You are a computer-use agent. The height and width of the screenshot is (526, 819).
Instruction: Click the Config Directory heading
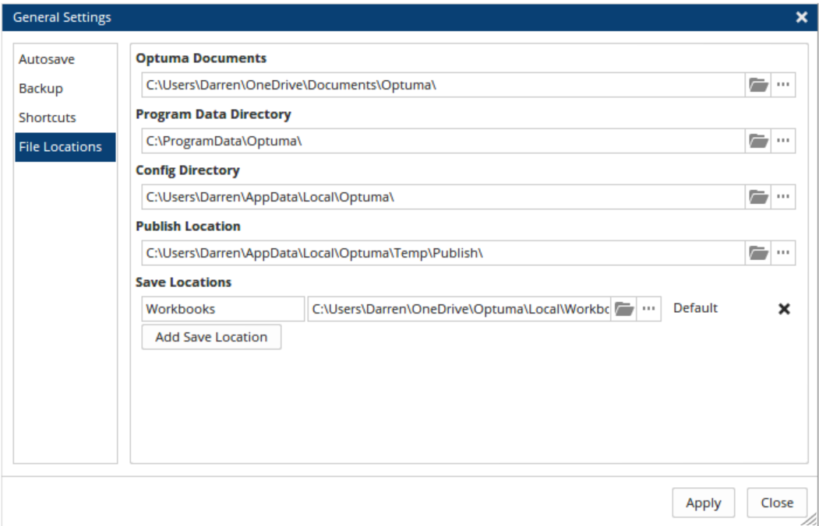point(188,170)
